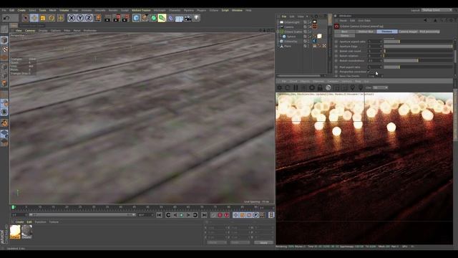458x258 pixels.
Task: Click the attributes back arrow icon
Action: (x=425, y=21)
